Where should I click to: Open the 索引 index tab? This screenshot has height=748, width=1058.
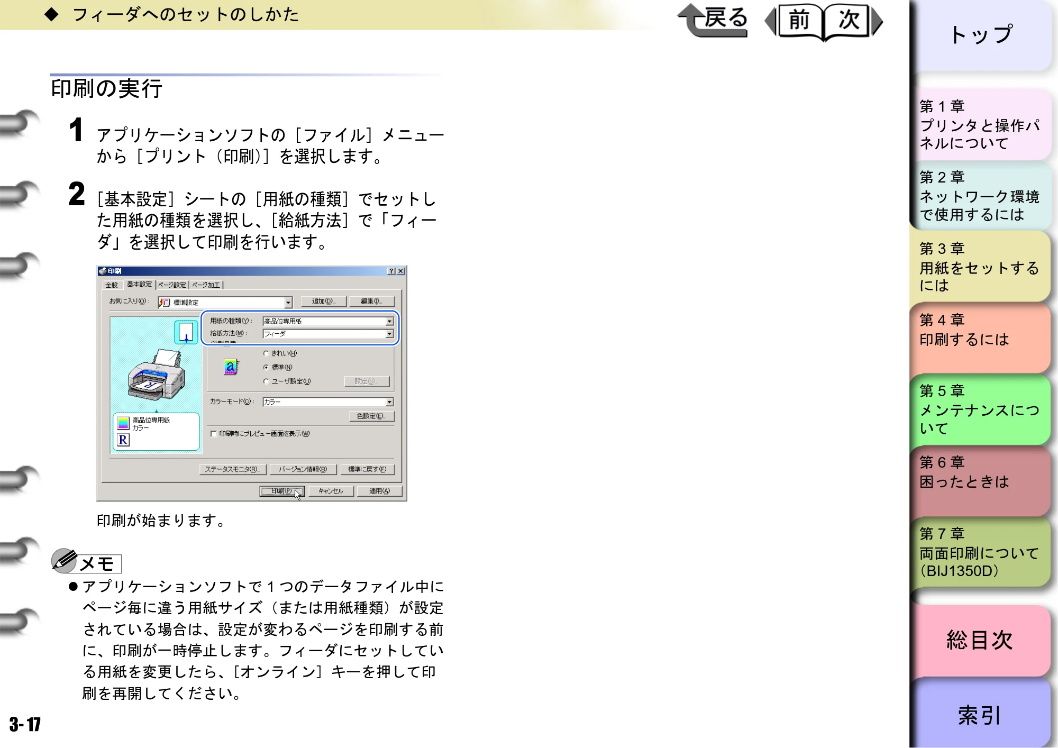pyautogui.click(x=981, y=713)
